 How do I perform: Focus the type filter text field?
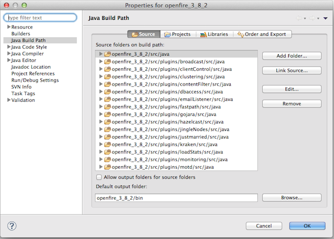[x=40, y=18]
